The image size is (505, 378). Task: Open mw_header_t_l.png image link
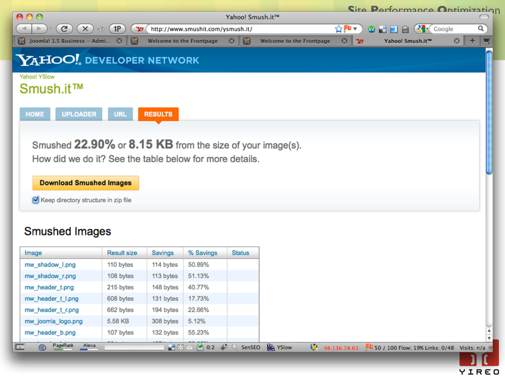pos(51,299)
